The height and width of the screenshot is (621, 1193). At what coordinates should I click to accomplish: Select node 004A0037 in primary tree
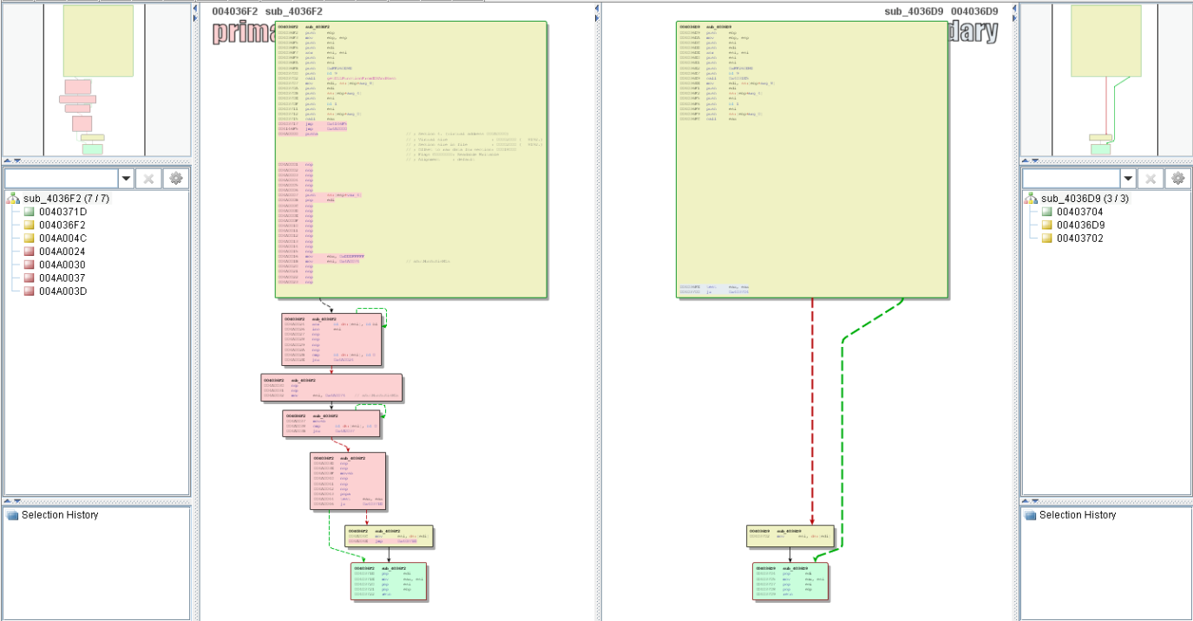coord(62,278)
